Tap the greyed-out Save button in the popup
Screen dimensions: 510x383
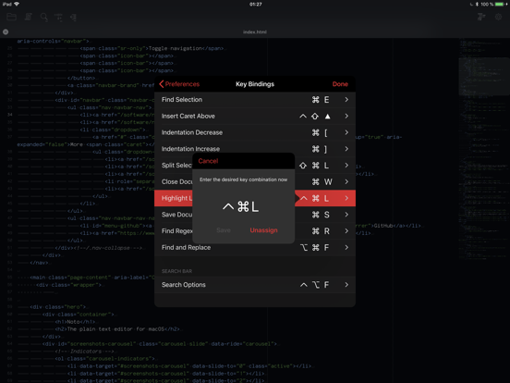coord(224,230)
